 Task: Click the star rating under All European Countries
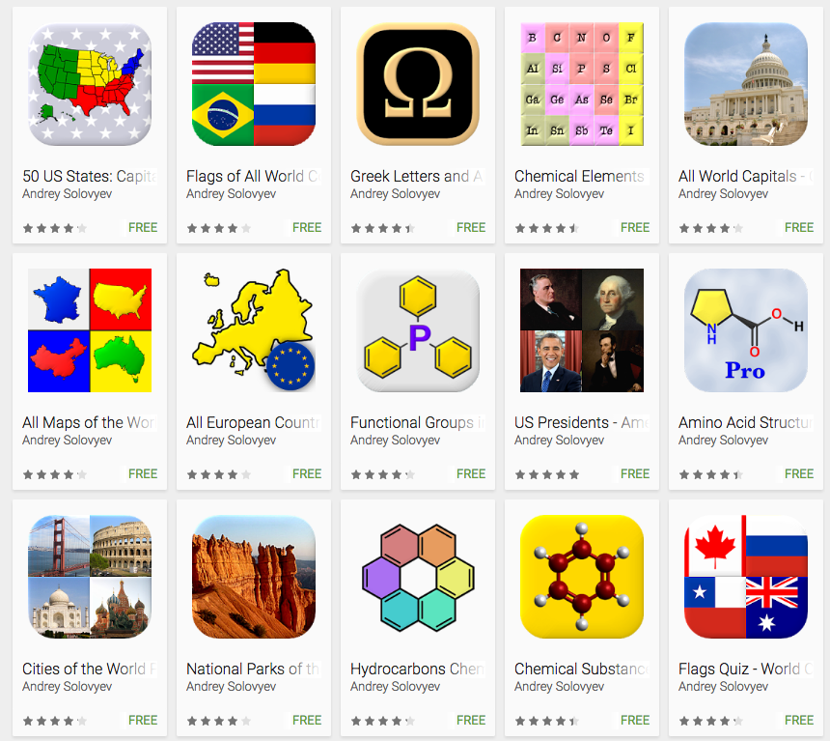click(x=219, y=474)
